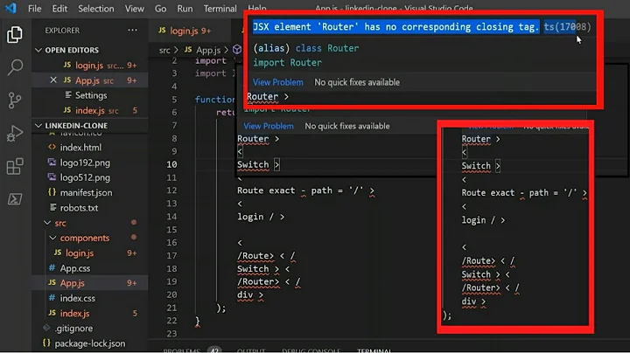630x353 pixels.
Task: Open robots.txt in file tree
Action: click(x=90, y=208)
